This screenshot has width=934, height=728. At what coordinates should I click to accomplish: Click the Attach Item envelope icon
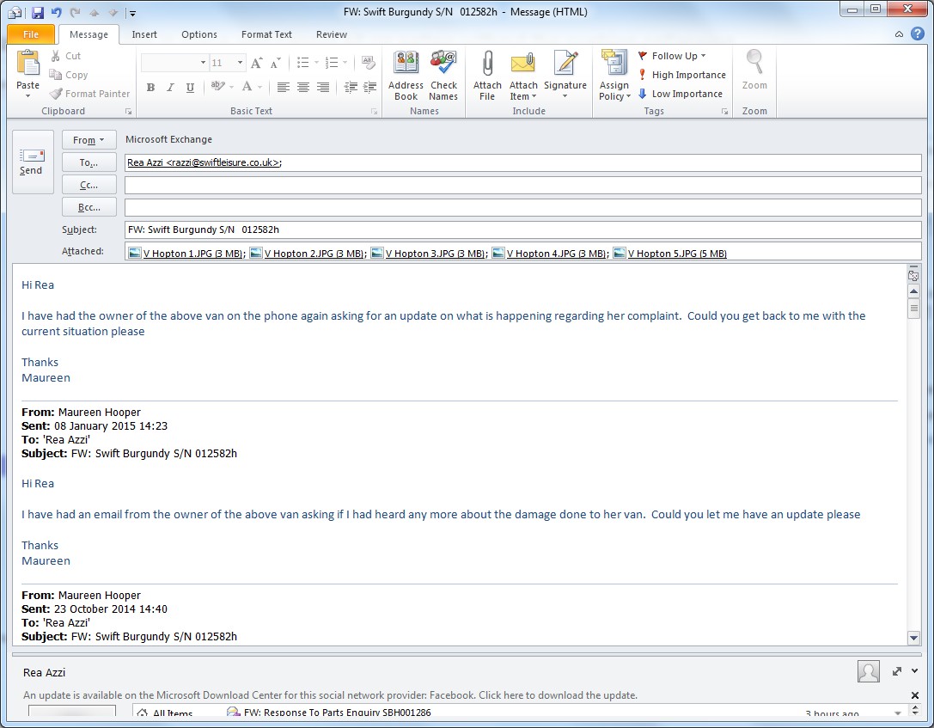click(x=523, y=63)
